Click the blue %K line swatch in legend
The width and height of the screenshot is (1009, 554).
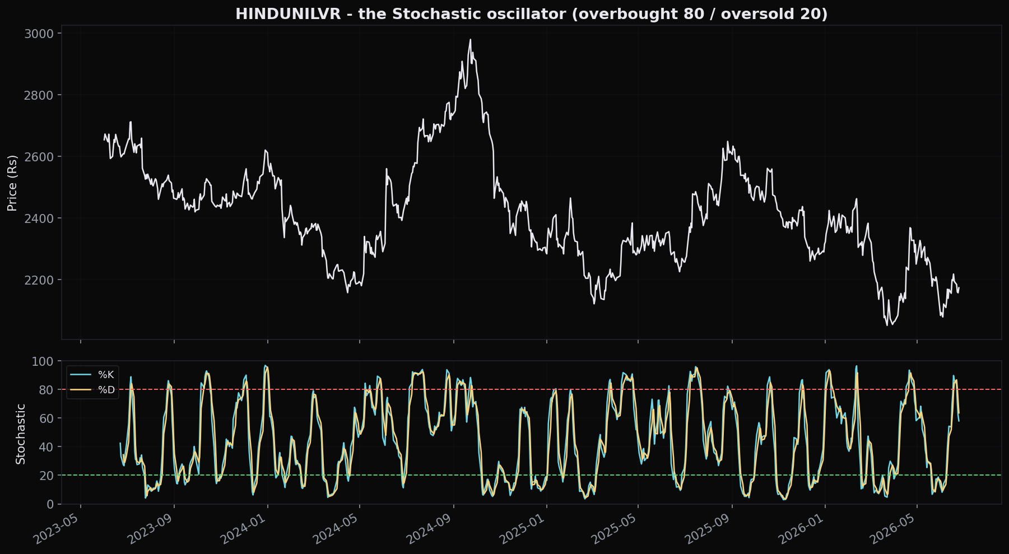click(81, 375)
